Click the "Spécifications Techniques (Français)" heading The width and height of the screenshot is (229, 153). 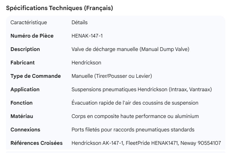[60, 8]
